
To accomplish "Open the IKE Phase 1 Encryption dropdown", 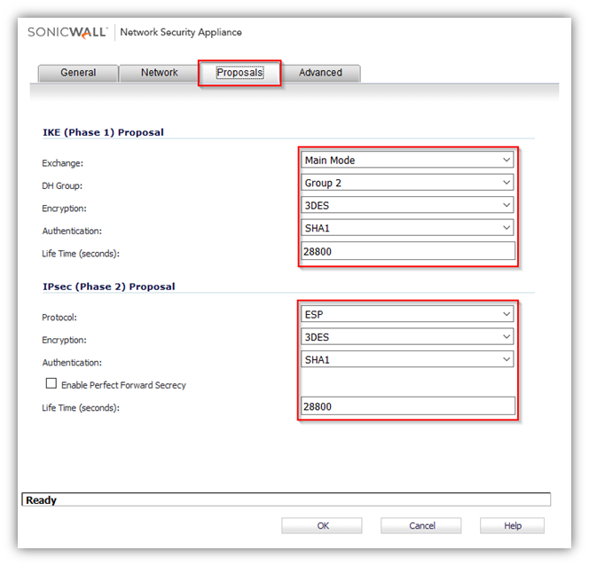I will [x=408, y=205].
